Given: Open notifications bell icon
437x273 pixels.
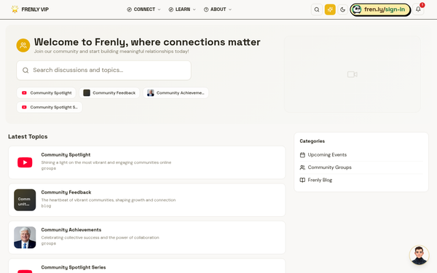Looking at the screenshot, I should pos(418,9).
